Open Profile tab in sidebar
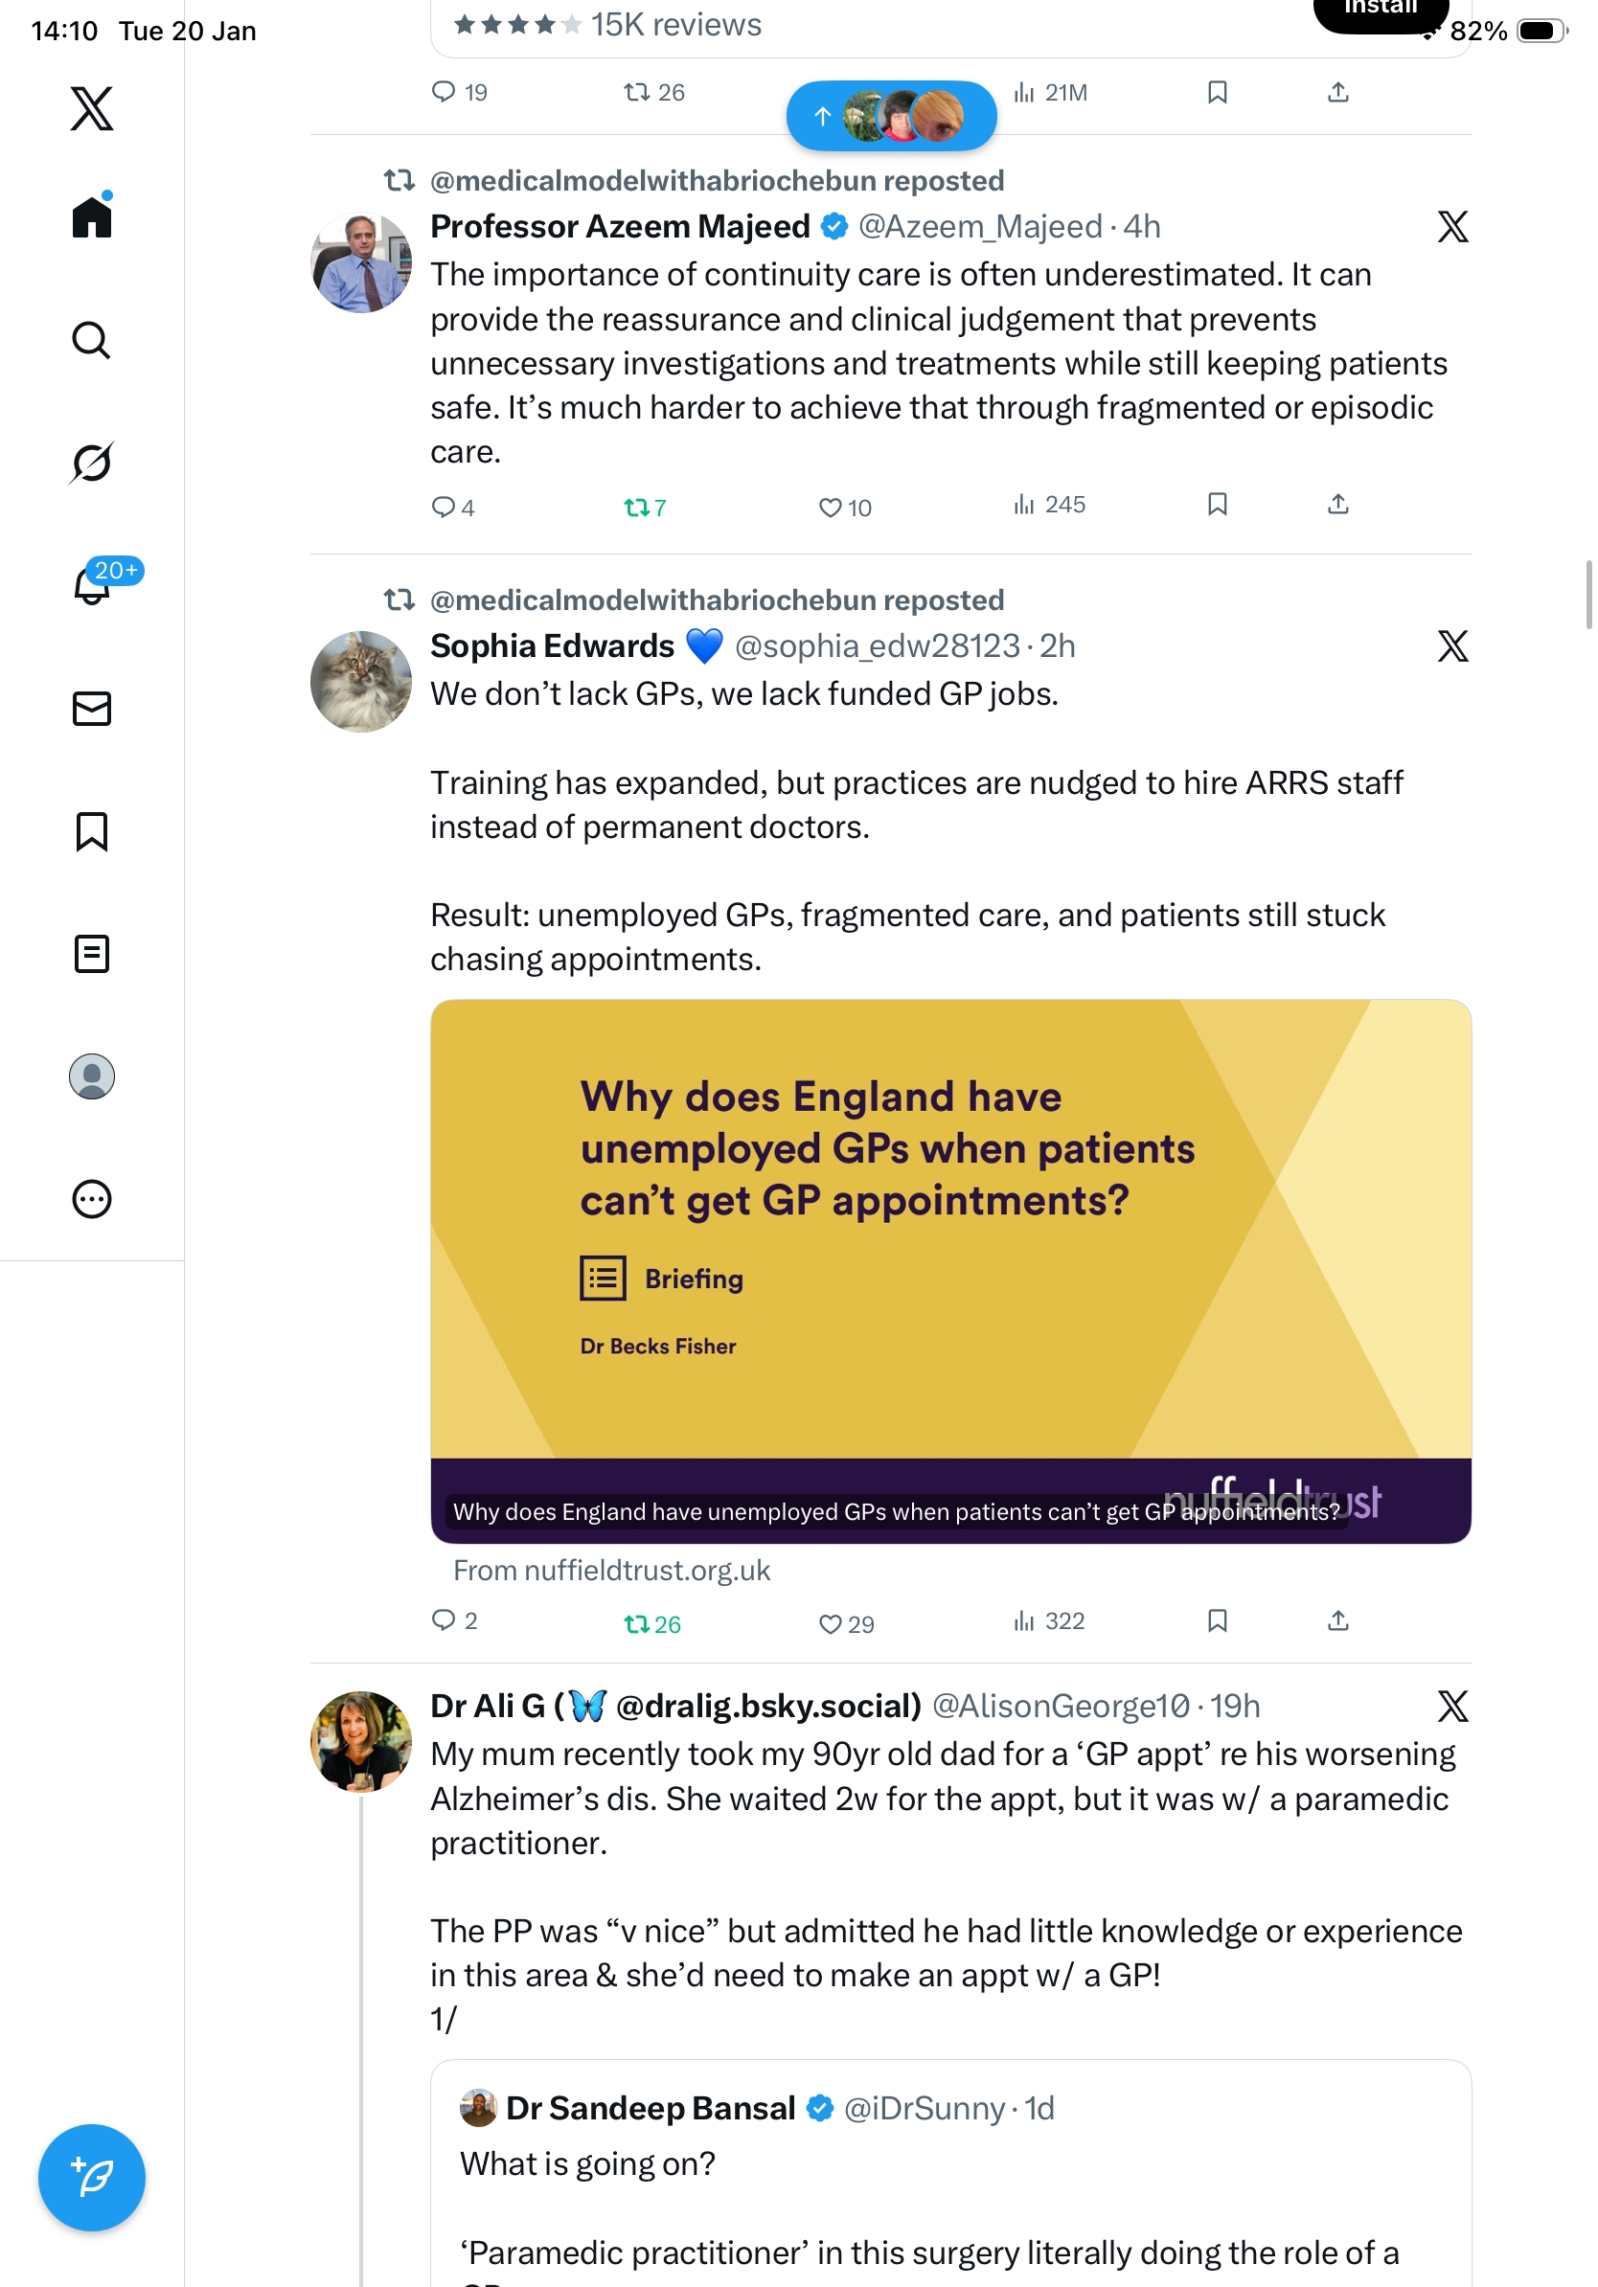Image resolution: width=1598 pixels, height=2287 pixels. tap(92, 1076)
